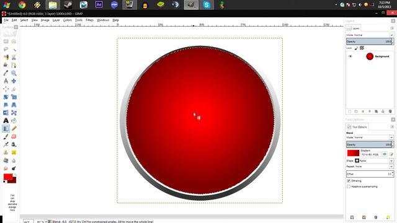397x223 pixels.
Task: Select the Clone stamp tool
Action: (x=6, y=152)
